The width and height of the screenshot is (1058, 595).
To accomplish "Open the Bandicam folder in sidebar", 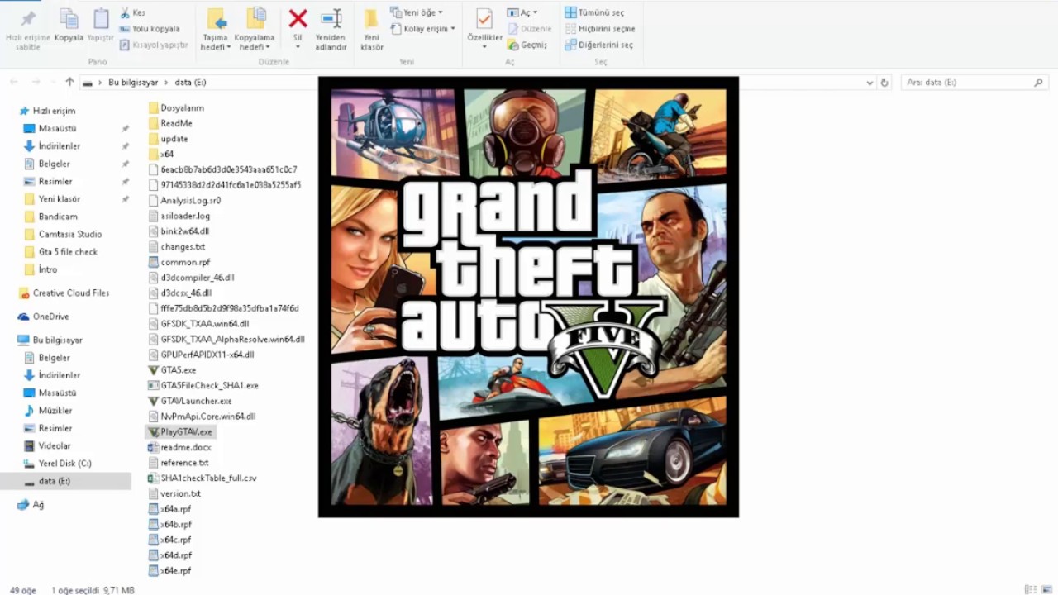I will click(x=58, y=217).
